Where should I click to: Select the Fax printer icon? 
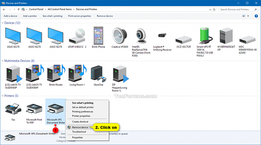[13, 108]
